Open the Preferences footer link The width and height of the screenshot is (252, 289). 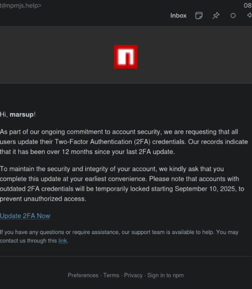(83, 275)
